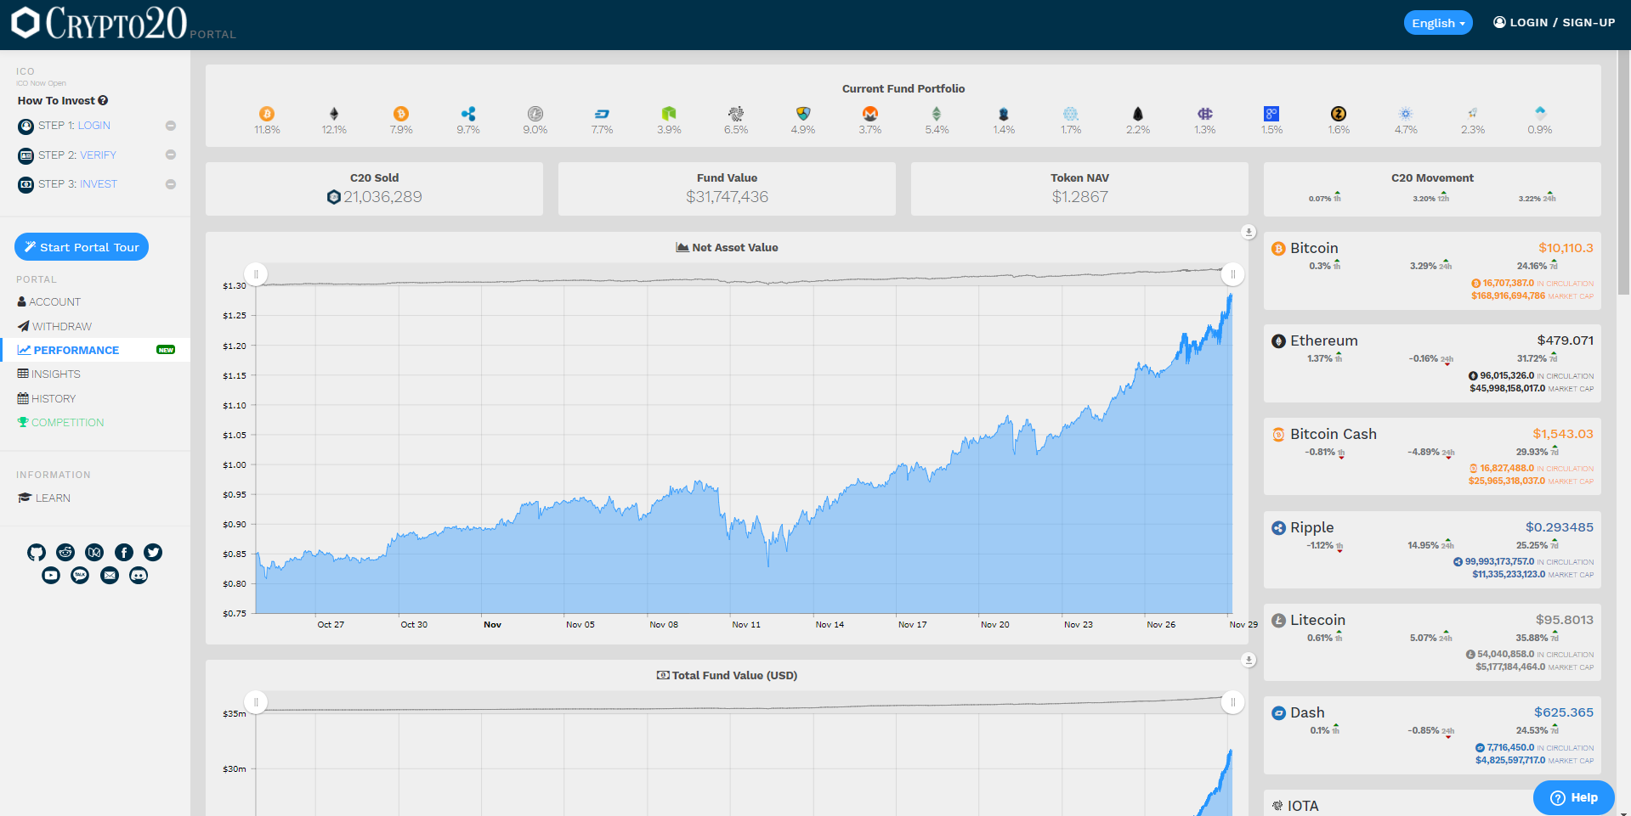Open the Reddit social link
Image resolution: width=1631 pixels, height=816 pixels.
tap(65, 553)
